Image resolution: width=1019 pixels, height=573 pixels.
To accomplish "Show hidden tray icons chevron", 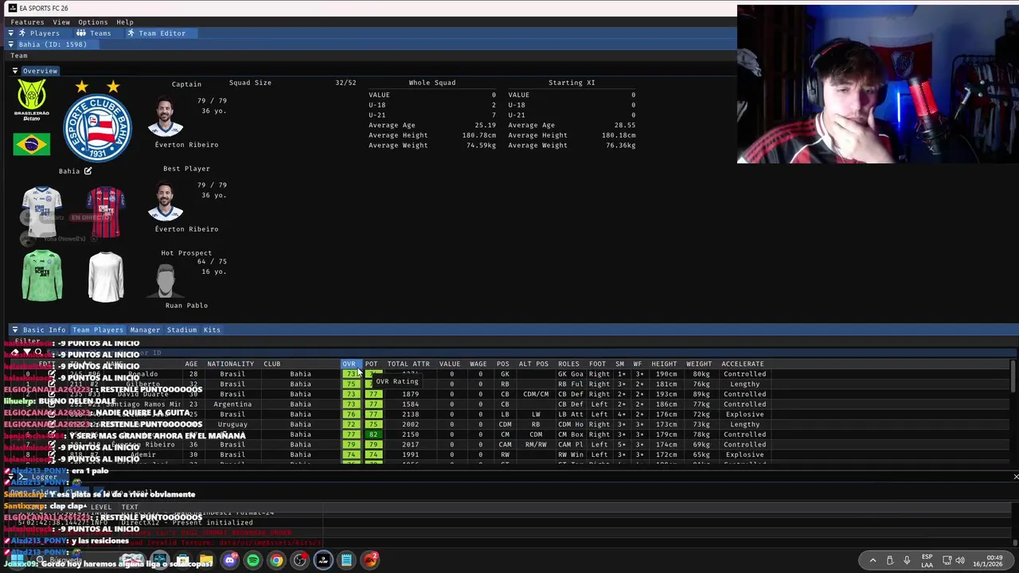I will tap(873, 560).
